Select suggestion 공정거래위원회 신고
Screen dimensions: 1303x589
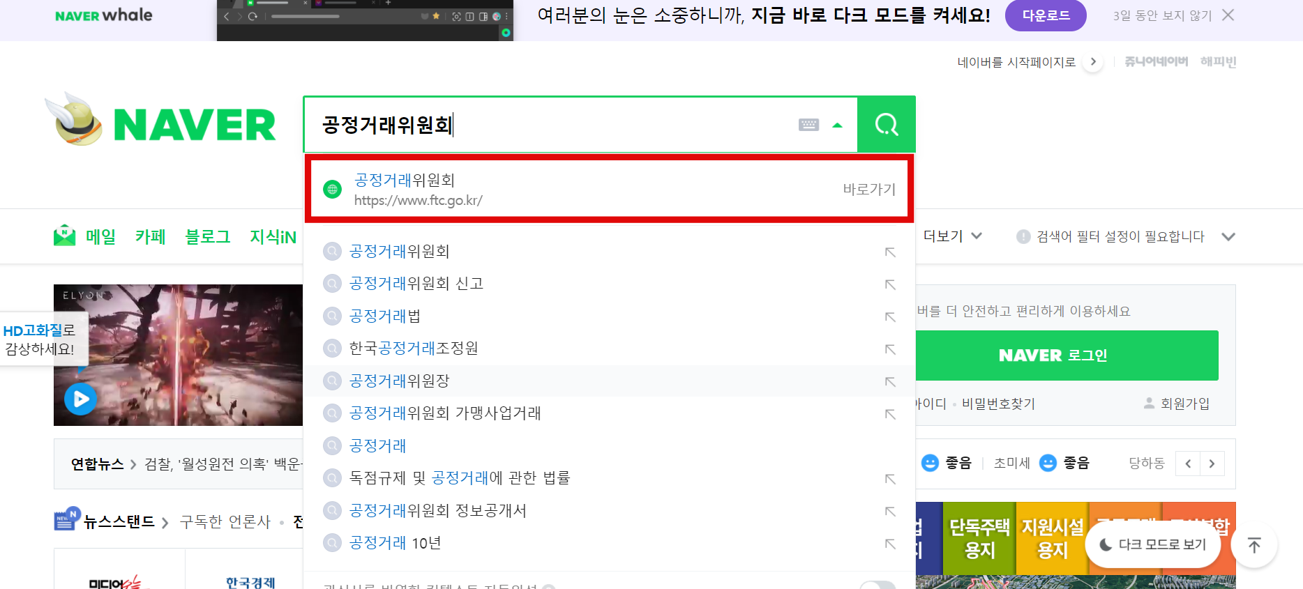point(416,284)
